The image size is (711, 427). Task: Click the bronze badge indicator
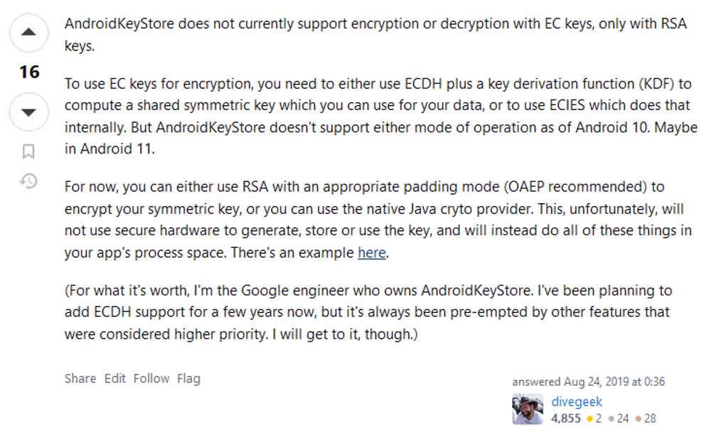[645, 418]
